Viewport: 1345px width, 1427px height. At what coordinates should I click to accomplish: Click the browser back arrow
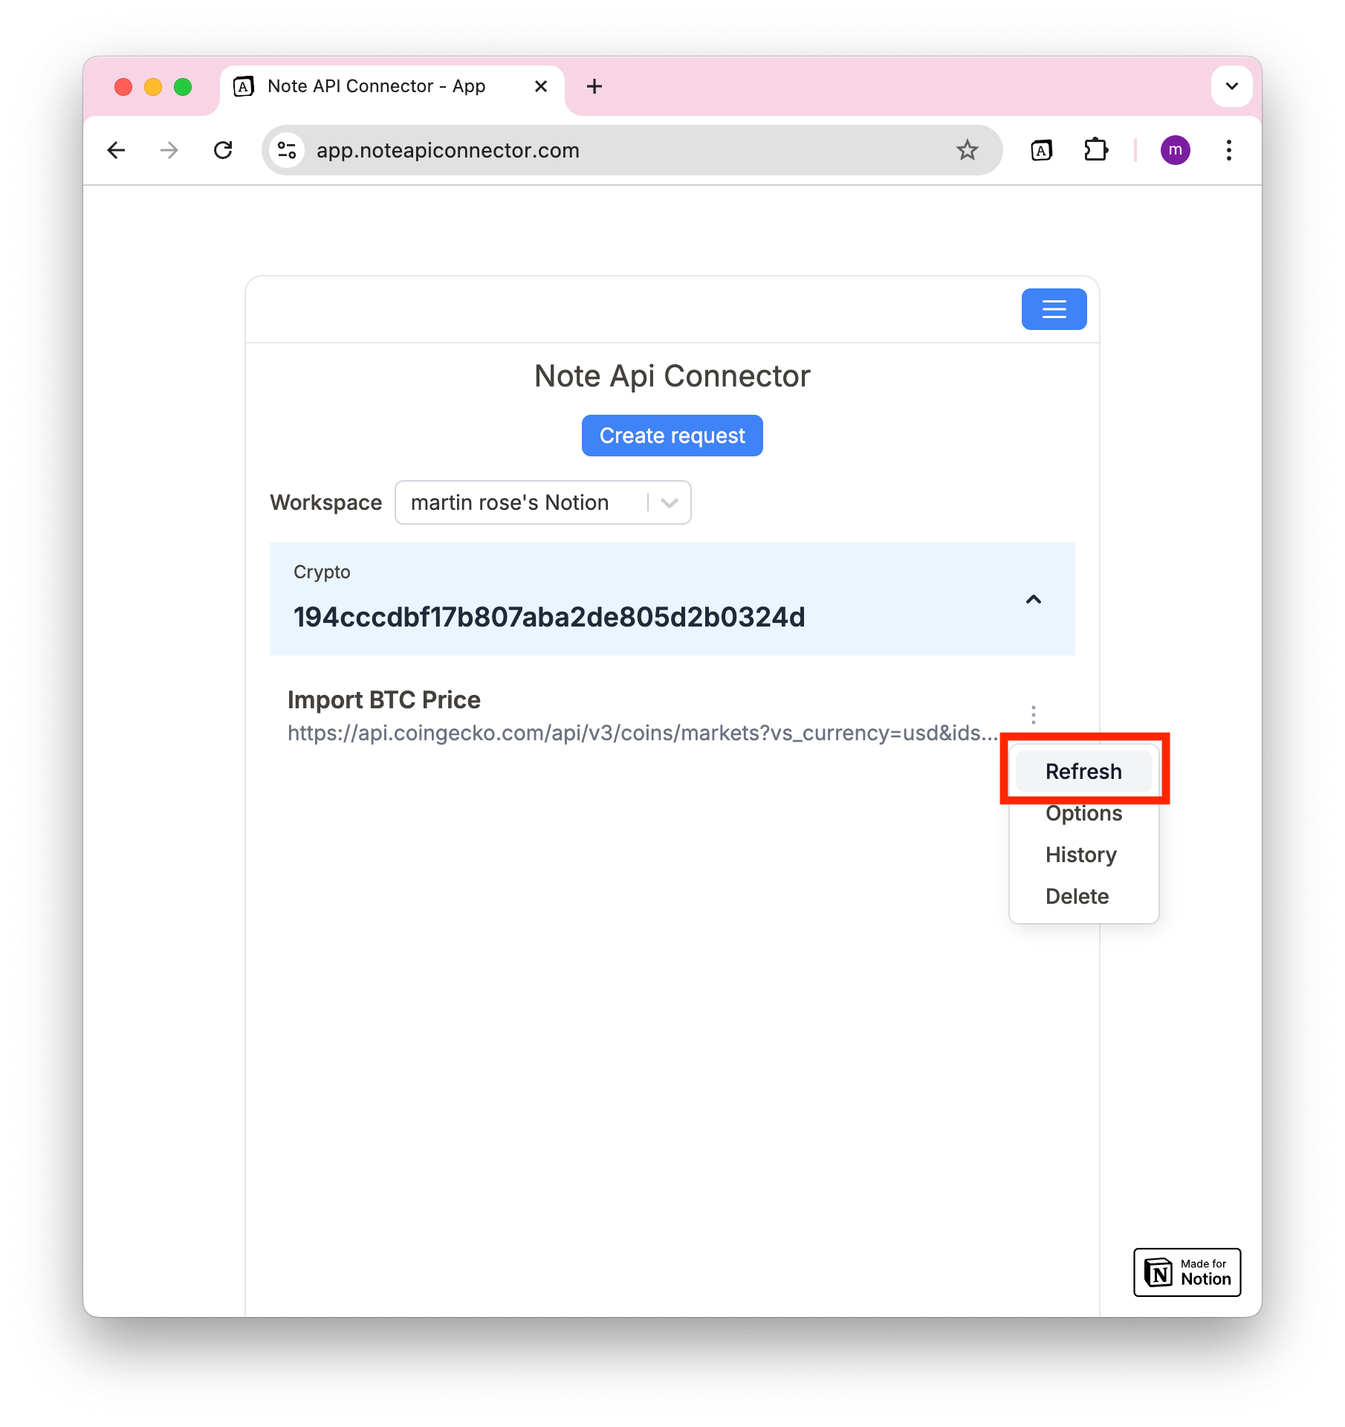pyautogui.click(x=117, y=150)
